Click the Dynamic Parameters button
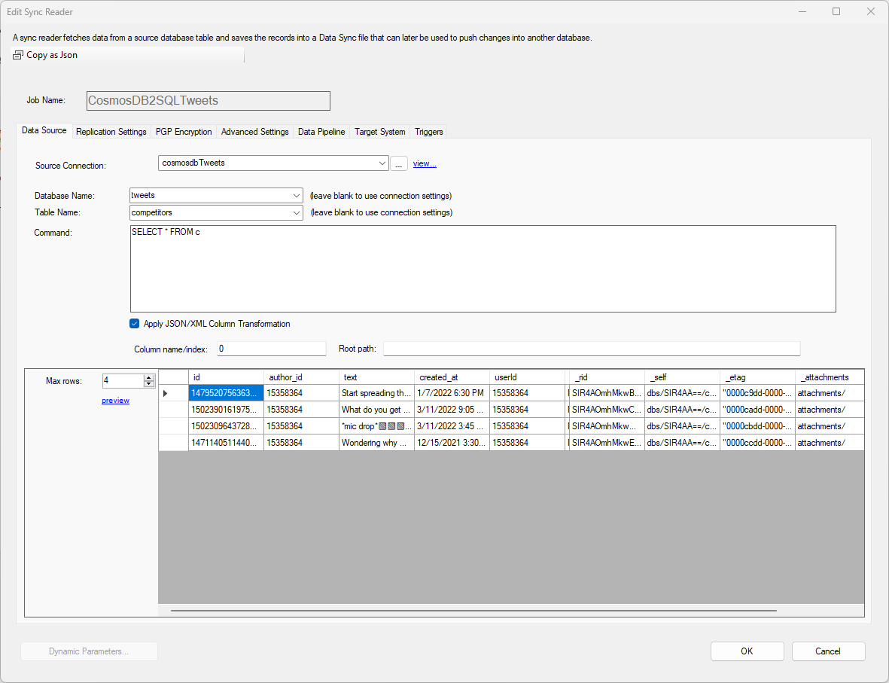The image size is (889, 683). 89,651
